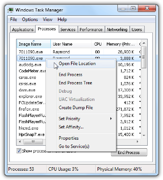Click the horizontal scrollbar left arrow
The image size is (163, 180).
(x=20, y=142)
